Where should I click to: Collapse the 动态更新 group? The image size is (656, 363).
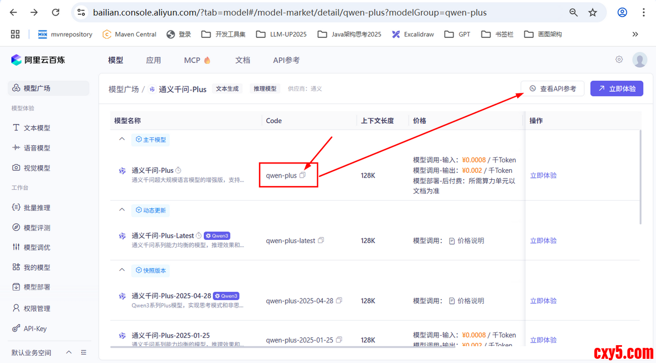pyautogui.click(x=122, y=210)
